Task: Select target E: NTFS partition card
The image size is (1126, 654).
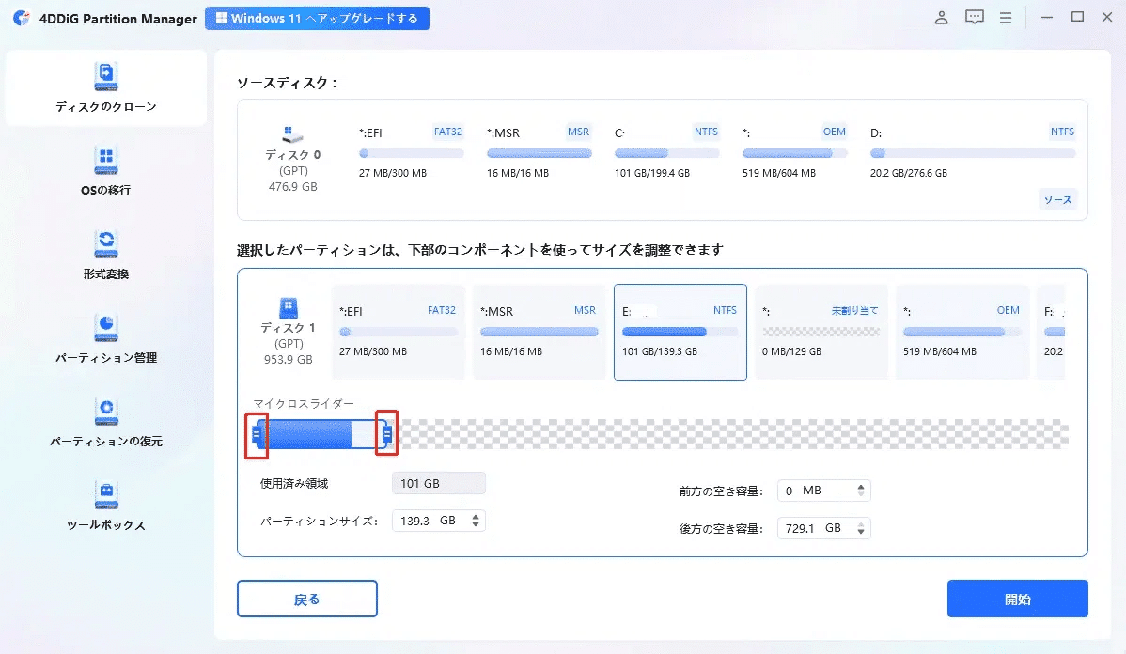Action: click(x=680, y=332)
